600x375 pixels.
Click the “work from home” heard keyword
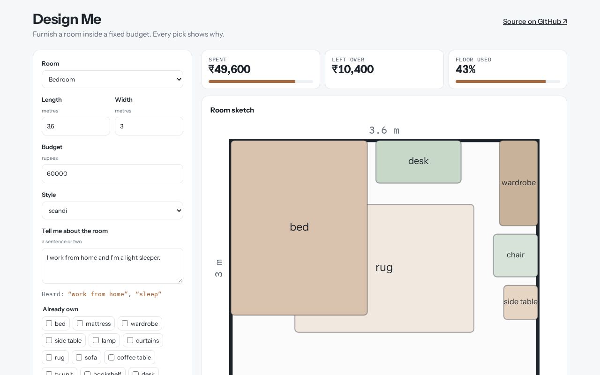coord(98,294)
